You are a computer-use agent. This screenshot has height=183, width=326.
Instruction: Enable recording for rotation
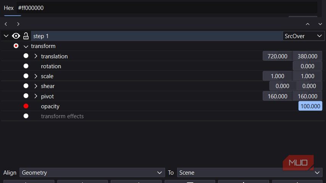click(26, 66)
